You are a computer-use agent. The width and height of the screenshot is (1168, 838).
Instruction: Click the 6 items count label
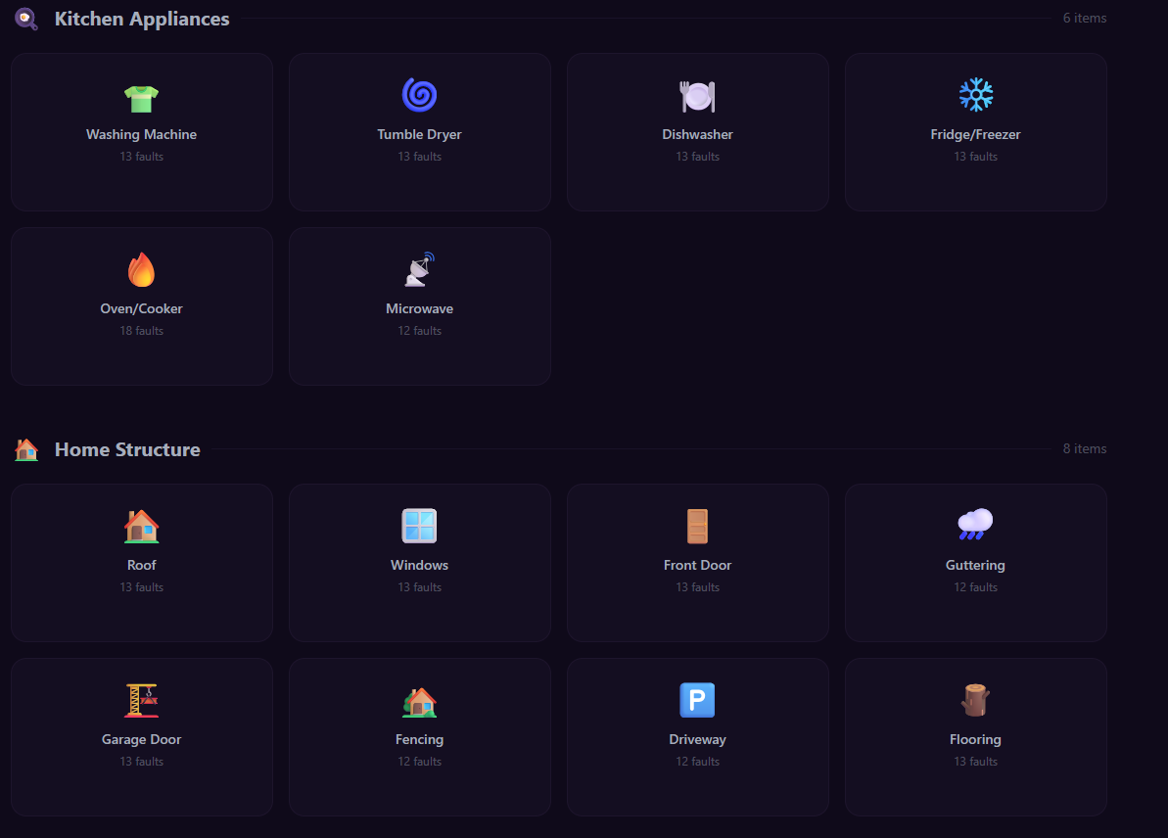(x=1084, y=18)
